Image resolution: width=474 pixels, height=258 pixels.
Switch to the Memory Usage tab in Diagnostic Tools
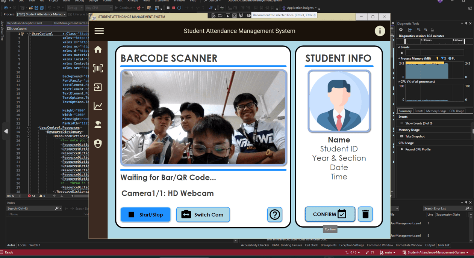click(436, 111)
